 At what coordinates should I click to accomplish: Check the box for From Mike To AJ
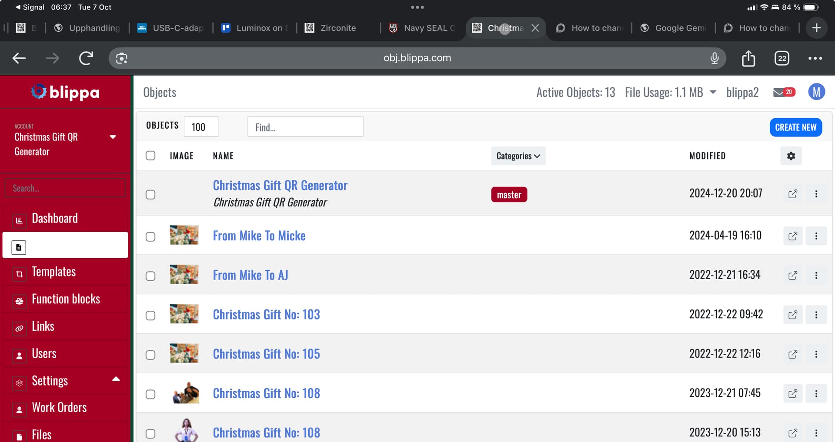point(150,276)
